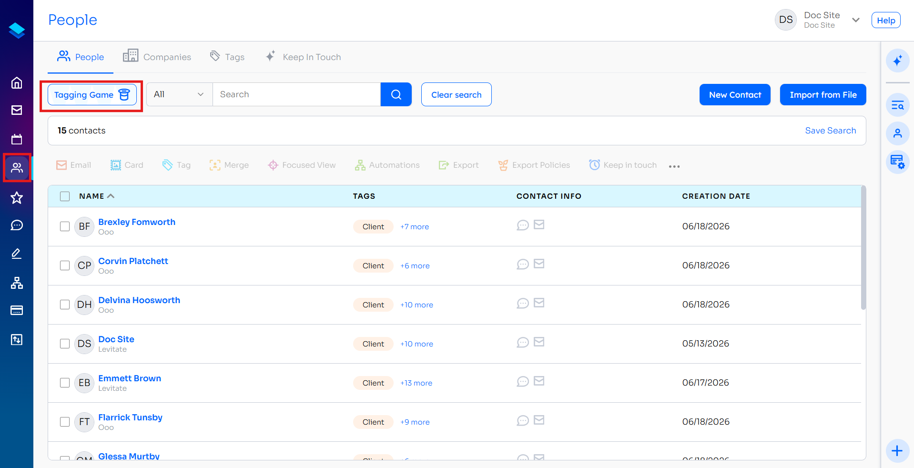Click the Email toolbar action
This screenshot has height=468, width=914.
[74, 165]
